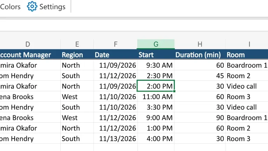The width and height of the screenshot is (268, 151).
Task: Click South region in the 2:30 PM row
Action: coord(77,75)
